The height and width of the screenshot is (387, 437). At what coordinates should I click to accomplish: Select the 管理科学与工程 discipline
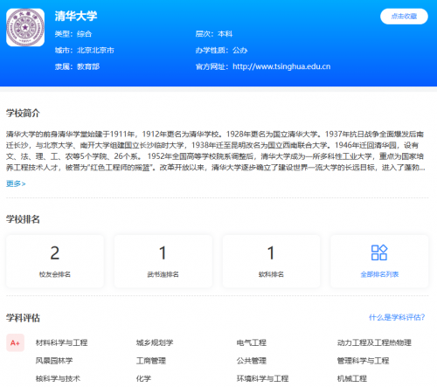[x=363, y=361]
